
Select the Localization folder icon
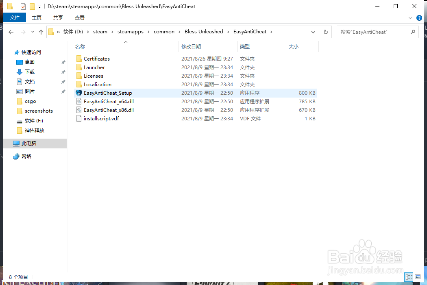click(x=79, y=85)
